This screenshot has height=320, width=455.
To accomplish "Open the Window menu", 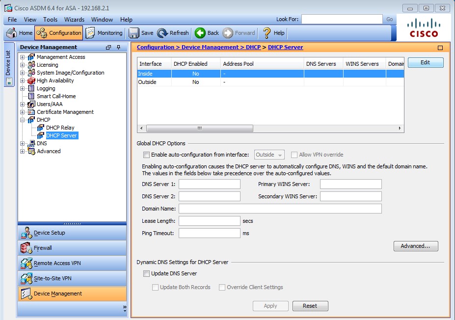I will (x=102, y=20).
